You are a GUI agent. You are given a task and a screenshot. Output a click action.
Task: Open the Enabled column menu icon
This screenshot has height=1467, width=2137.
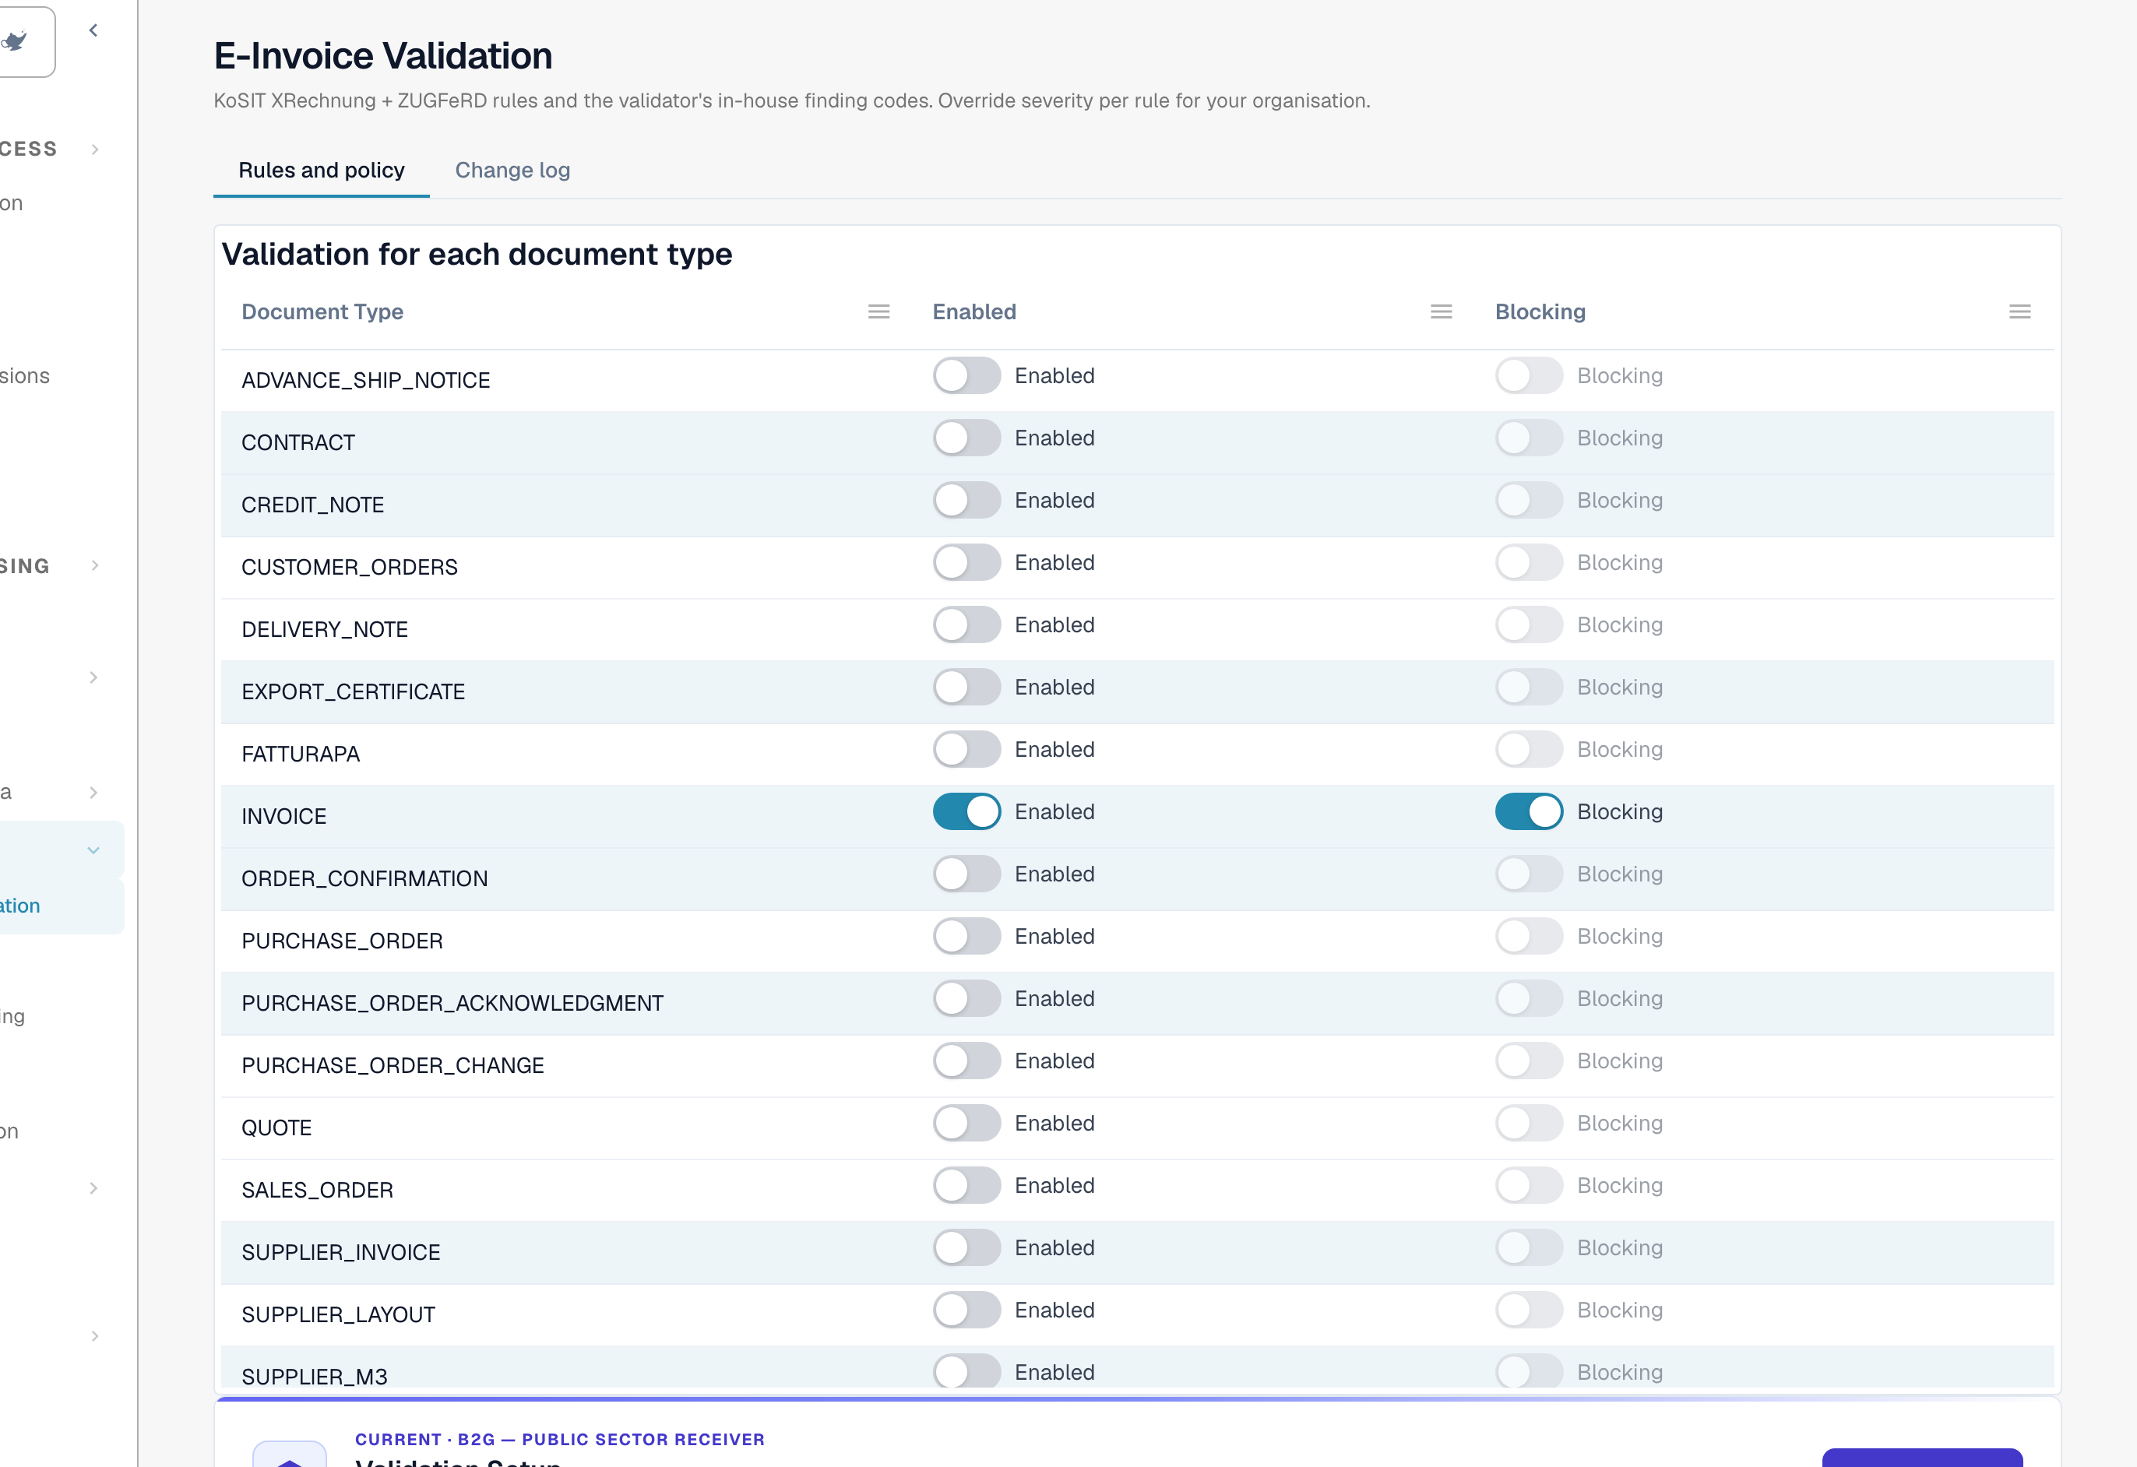[x=1441, y=311]
